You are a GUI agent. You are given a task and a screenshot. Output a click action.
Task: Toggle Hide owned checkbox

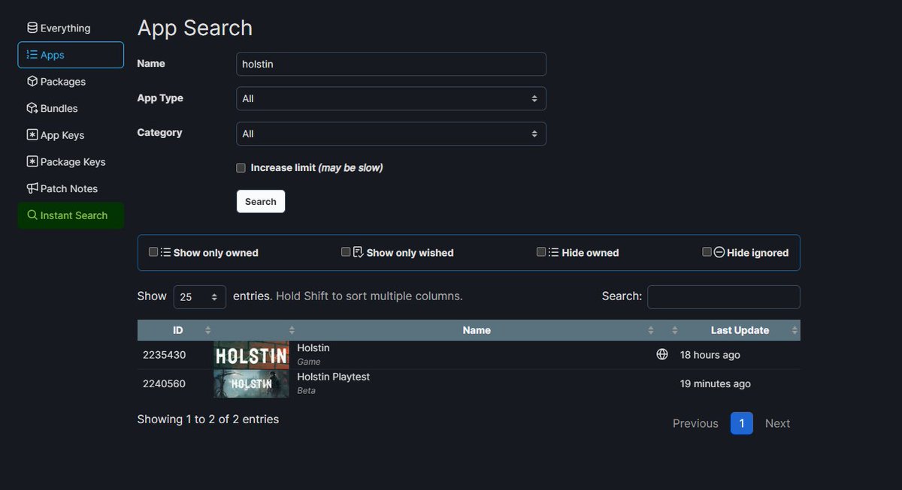pyautogui.click(x=541, y=252)
